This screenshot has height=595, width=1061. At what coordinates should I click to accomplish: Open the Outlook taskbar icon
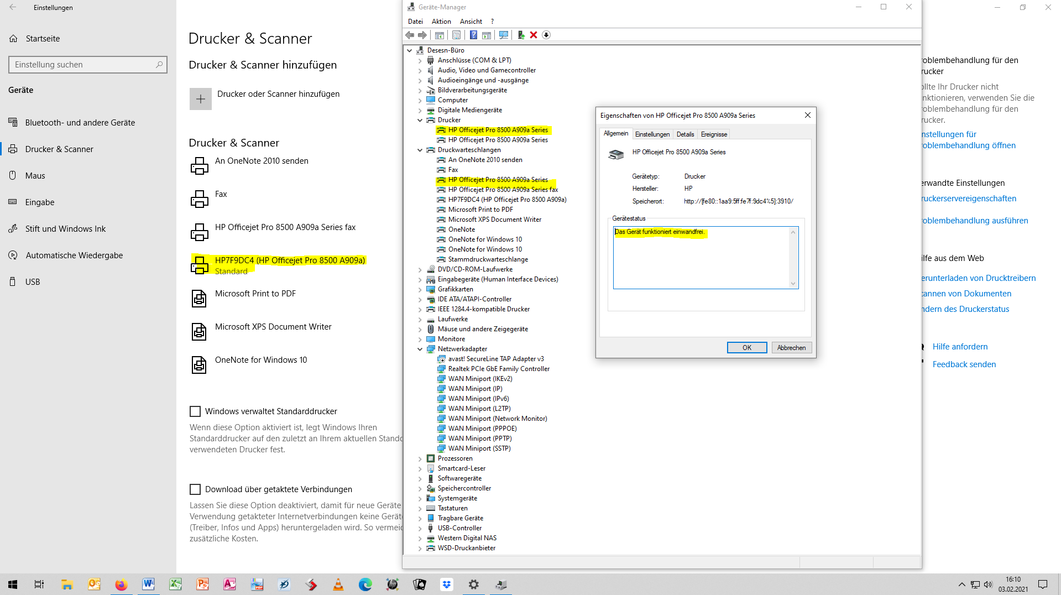click(x=94, y=584)
